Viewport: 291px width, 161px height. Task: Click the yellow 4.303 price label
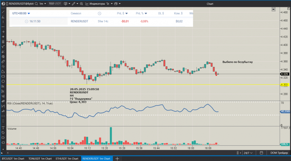tap(284, 85)
